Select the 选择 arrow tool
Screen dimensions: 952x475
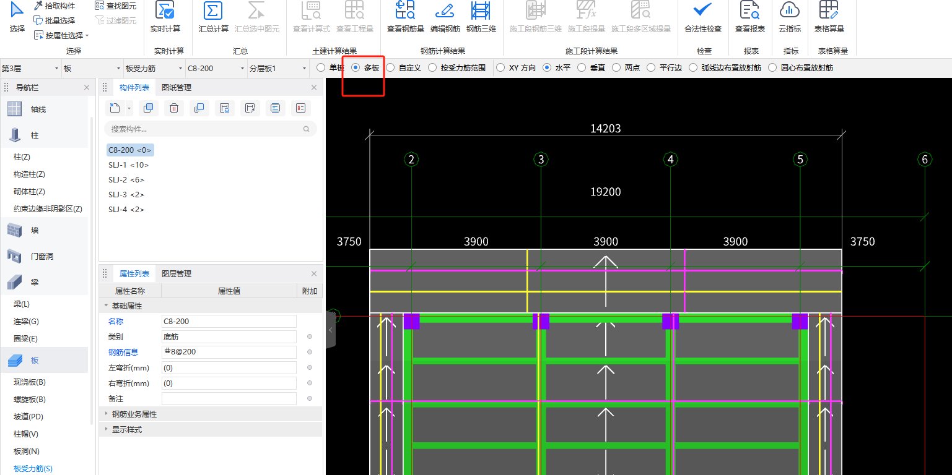[17, 16]
